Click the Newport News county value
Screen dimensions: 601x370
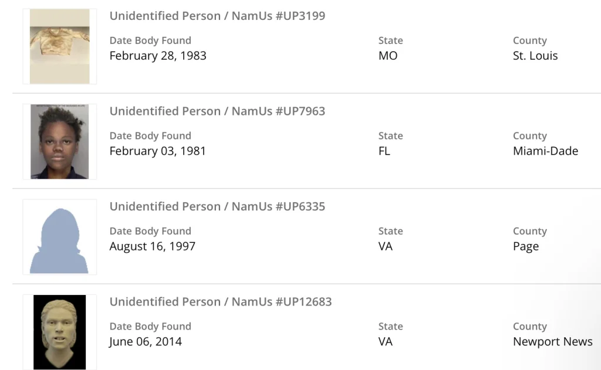[x=552, y=341]
